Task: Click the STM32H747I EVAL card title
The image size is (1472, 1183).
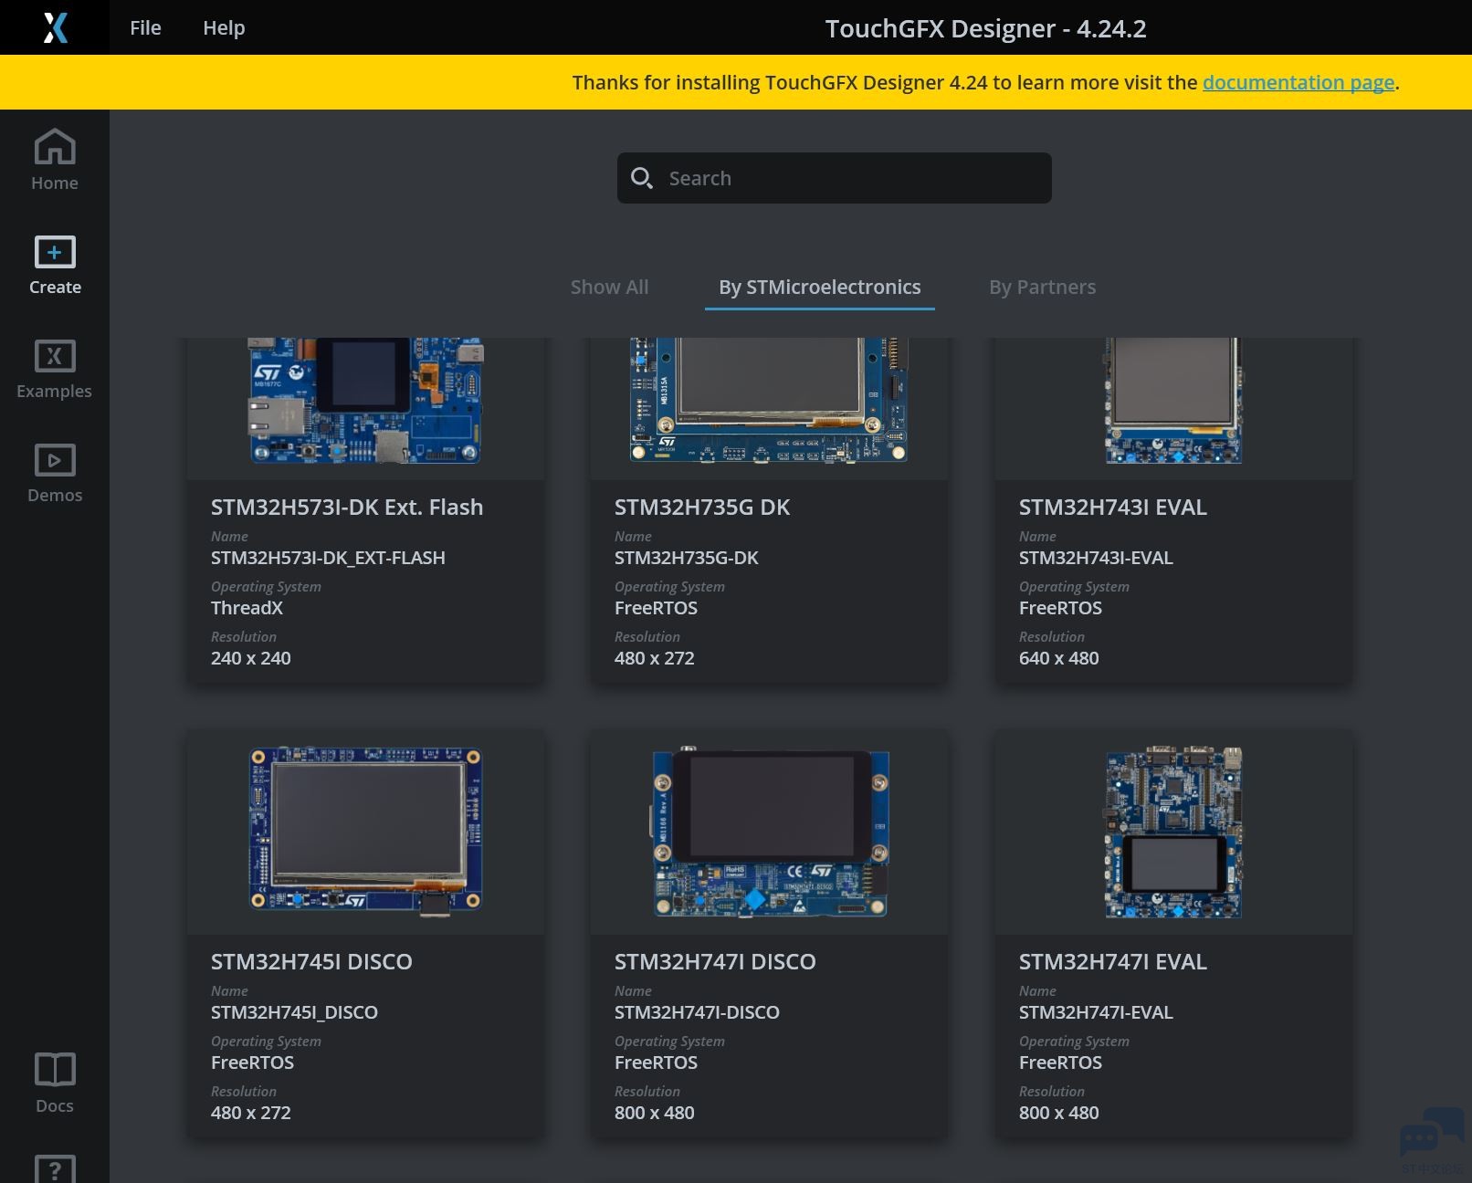Action: [x=1113, y=961]
